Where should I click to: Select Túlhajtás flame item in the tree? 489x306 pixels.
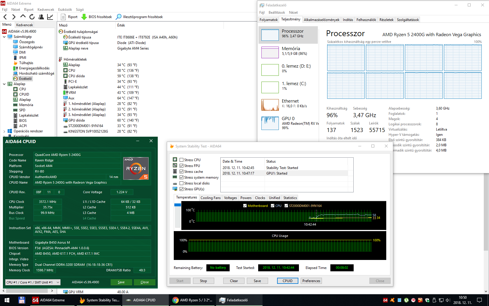click(x=23, y=63)
